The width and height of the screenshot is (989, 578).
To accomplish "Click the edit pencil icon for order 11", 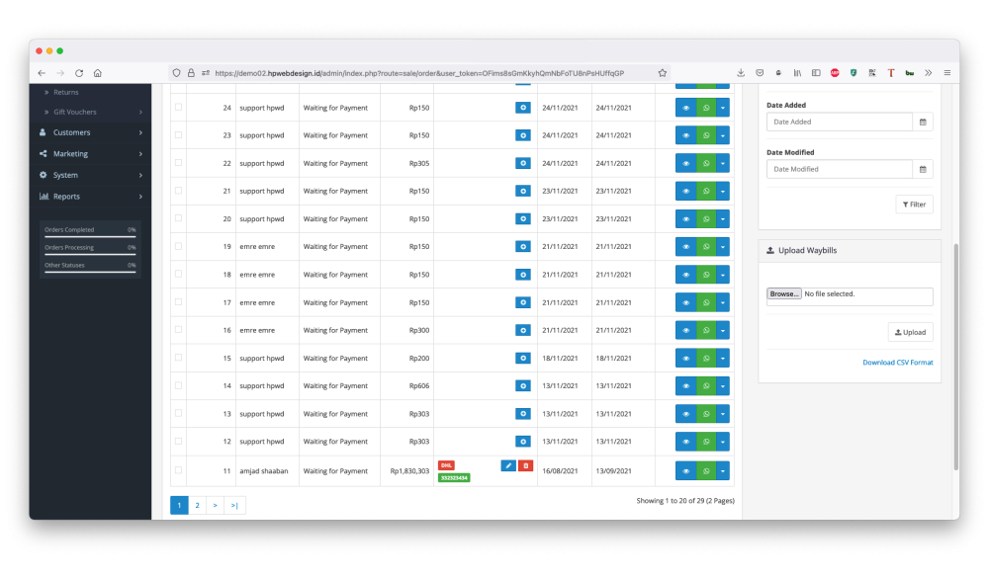I will coord(508,465).
